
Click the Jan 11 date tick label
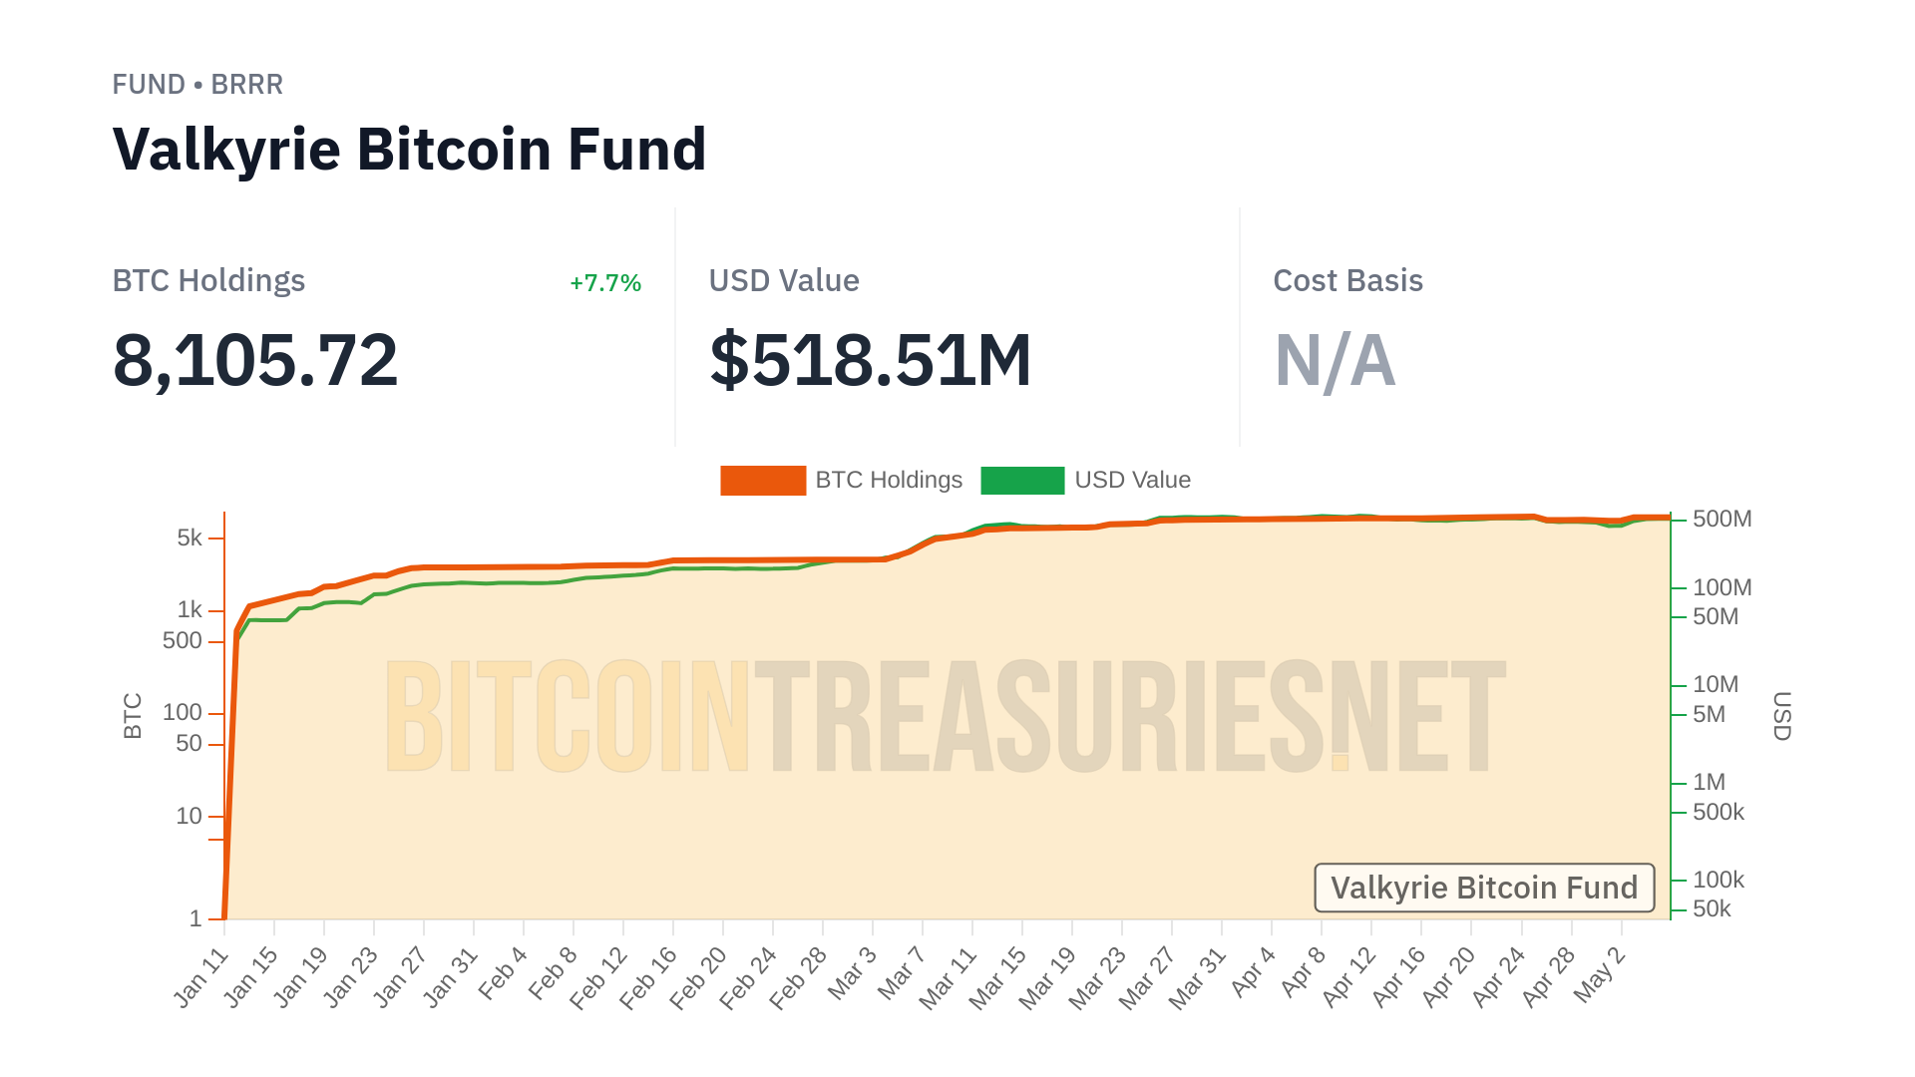tap(201, 978)
